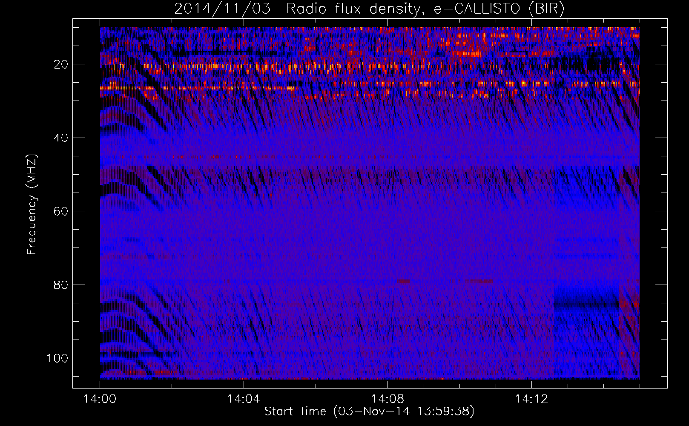
Task: Click the frequency tick label "40"
Action: pos(61,138)
